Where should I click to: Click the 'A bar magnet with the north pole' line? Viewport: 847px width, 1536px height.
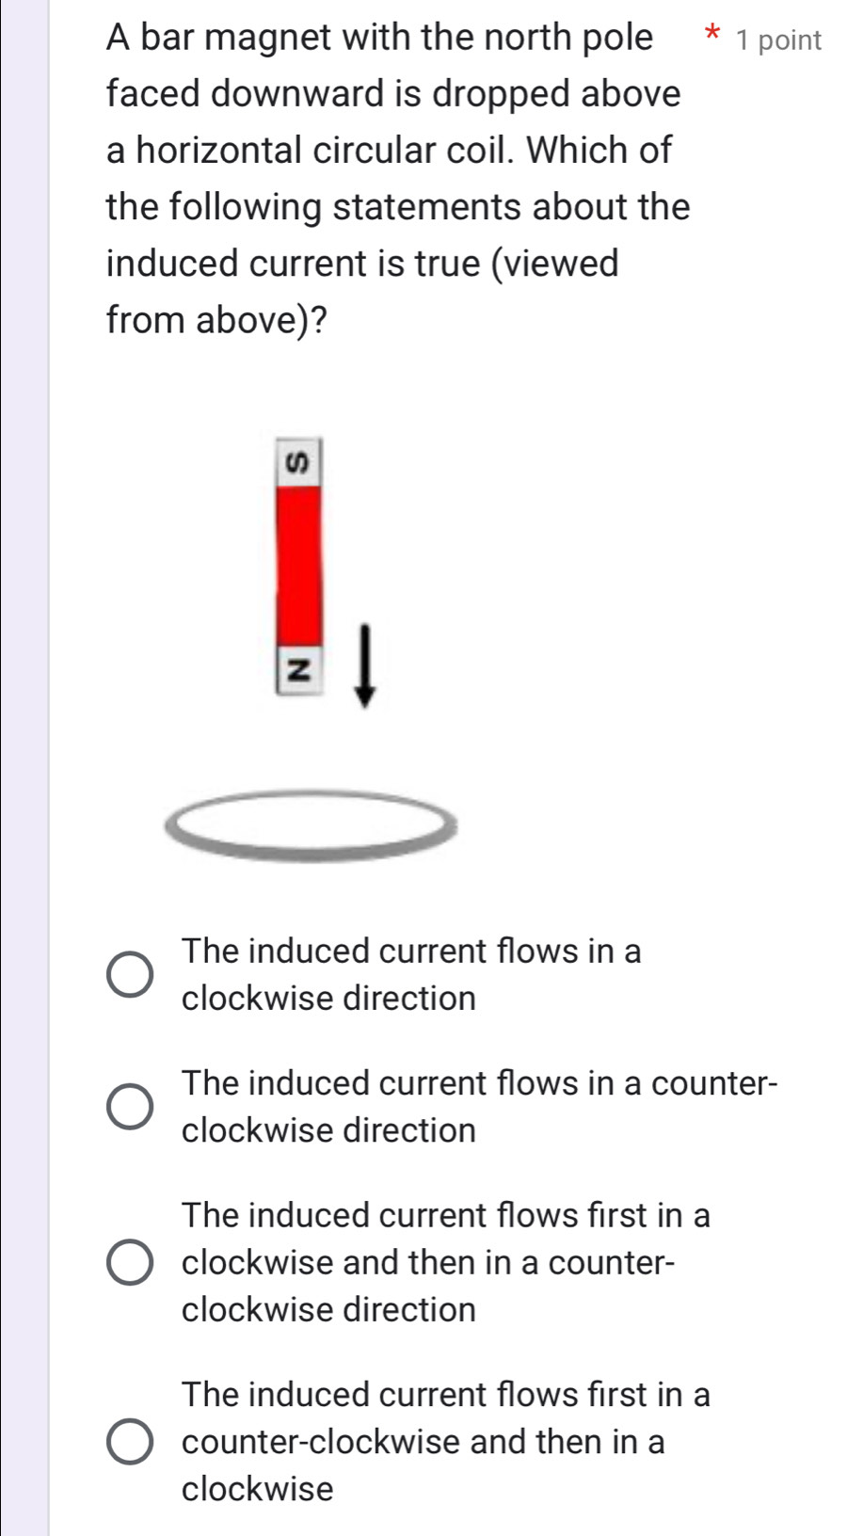379,38
